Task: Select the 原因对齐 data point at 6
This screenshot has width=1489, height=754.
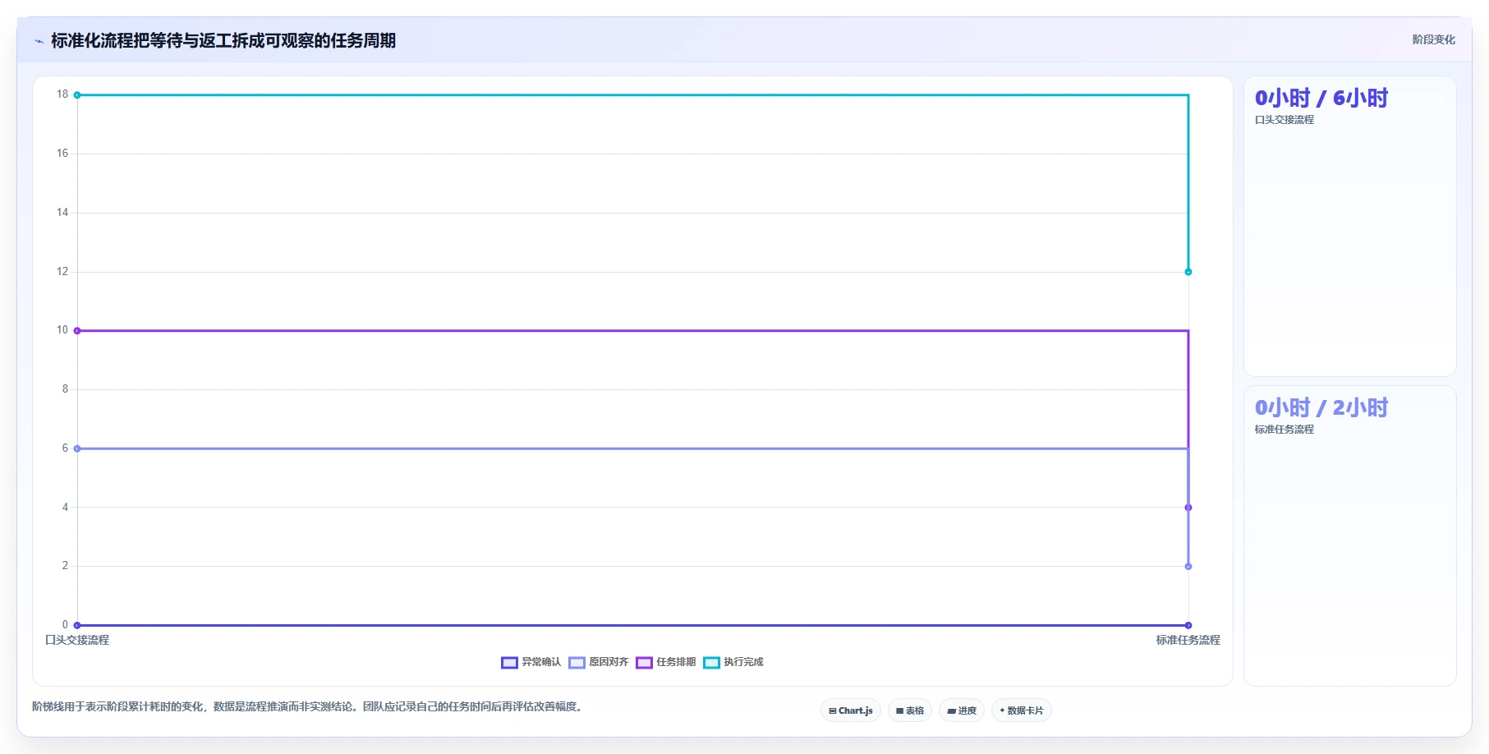Action: [77, 448]
